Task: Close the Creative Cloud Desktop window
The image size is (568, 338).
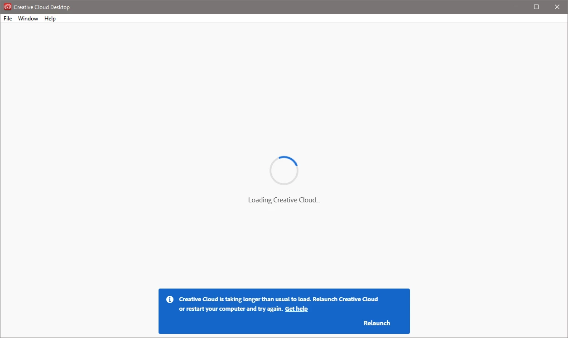Action: tap(557, 7)
